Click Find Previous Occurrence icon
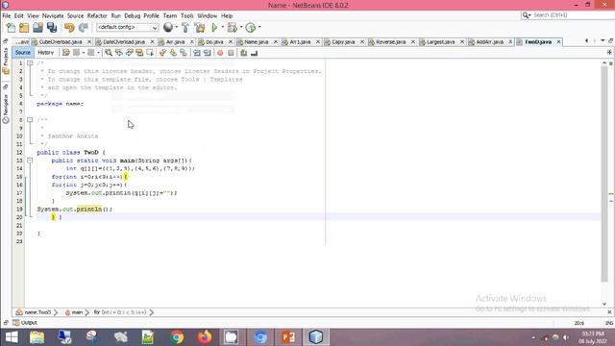 (119, 53)
